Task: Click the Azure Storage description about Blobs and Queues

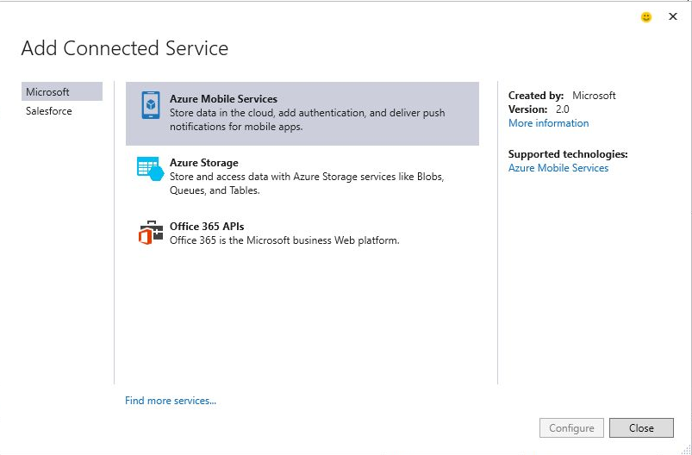Action: (x=306, y=184)
